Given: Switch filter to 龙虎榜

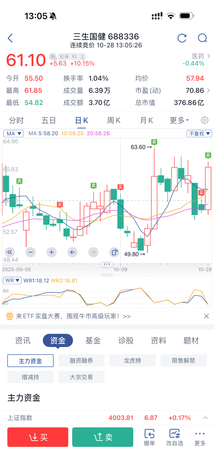Looking at the screenshot, I should click(x=132, y=361).
